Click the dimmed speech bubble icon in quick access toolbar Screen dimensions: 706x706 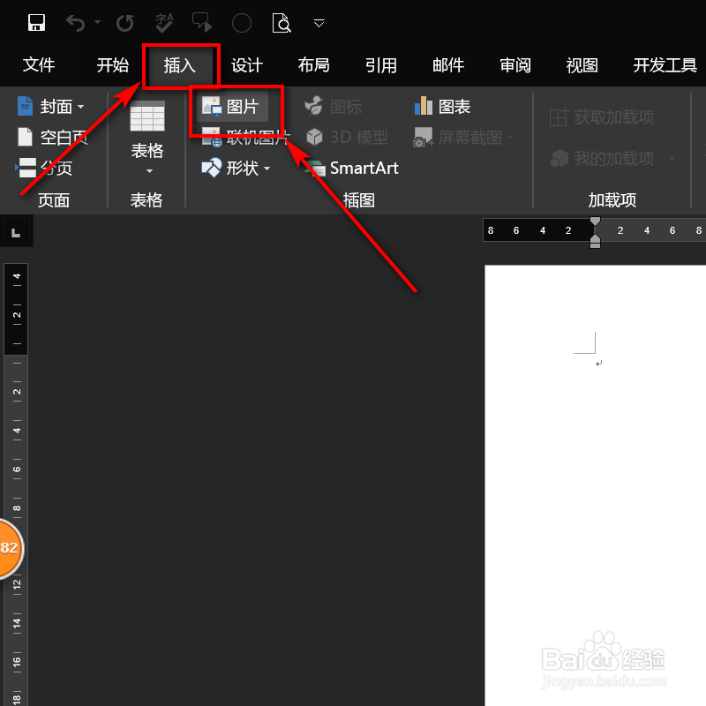(x=202, y=23)
